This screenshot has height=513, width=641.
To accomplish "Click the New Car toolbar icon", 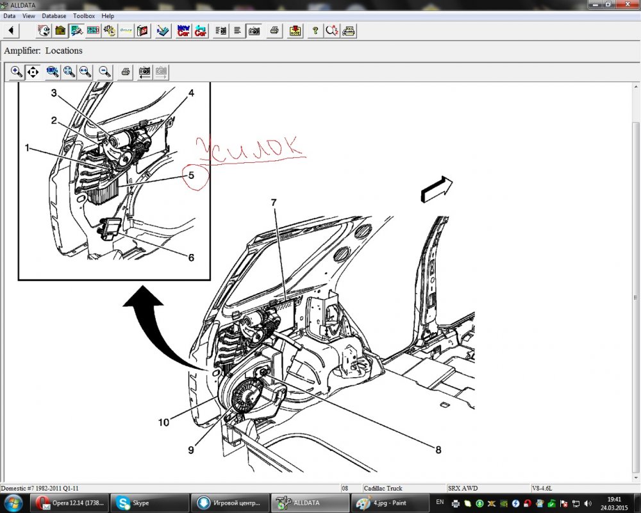I will pos(183,31).
